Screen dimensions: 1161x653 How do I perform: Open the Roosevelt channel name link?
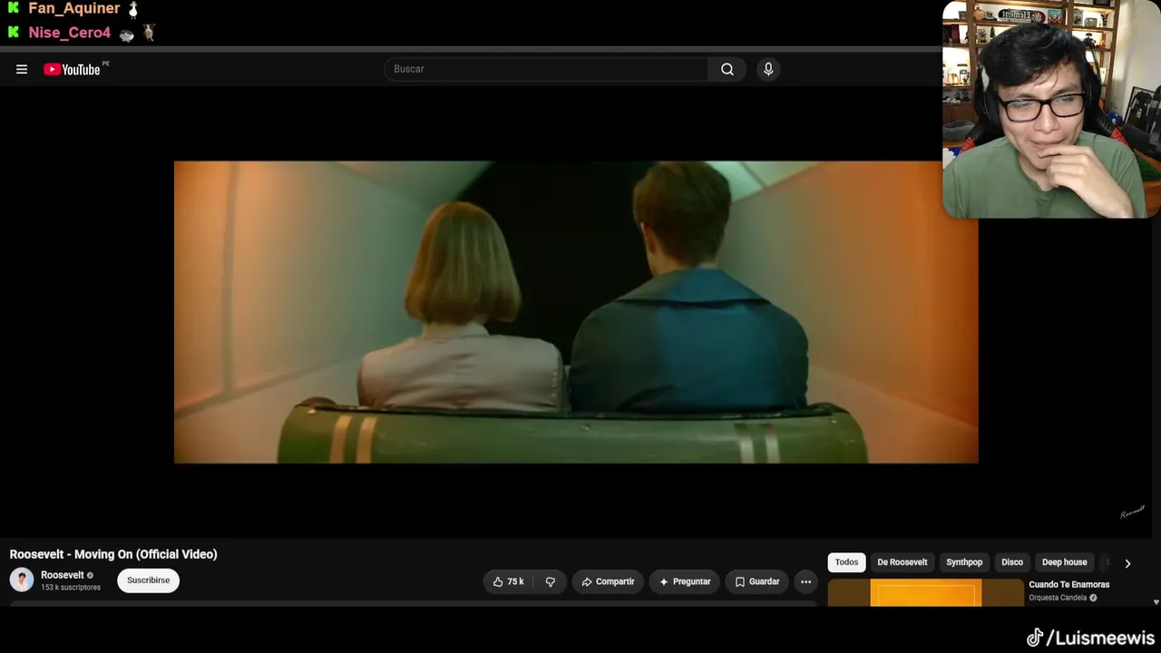63,575
